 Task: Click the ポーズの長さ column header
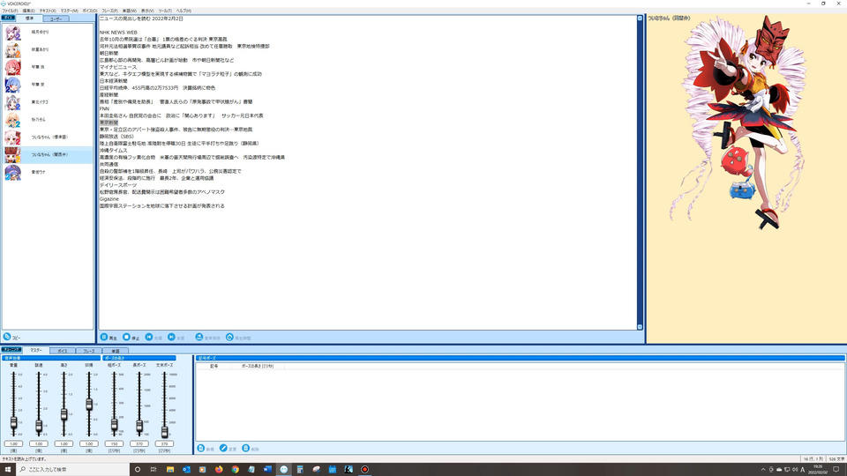pyautogui.click(x=258, y=366)
